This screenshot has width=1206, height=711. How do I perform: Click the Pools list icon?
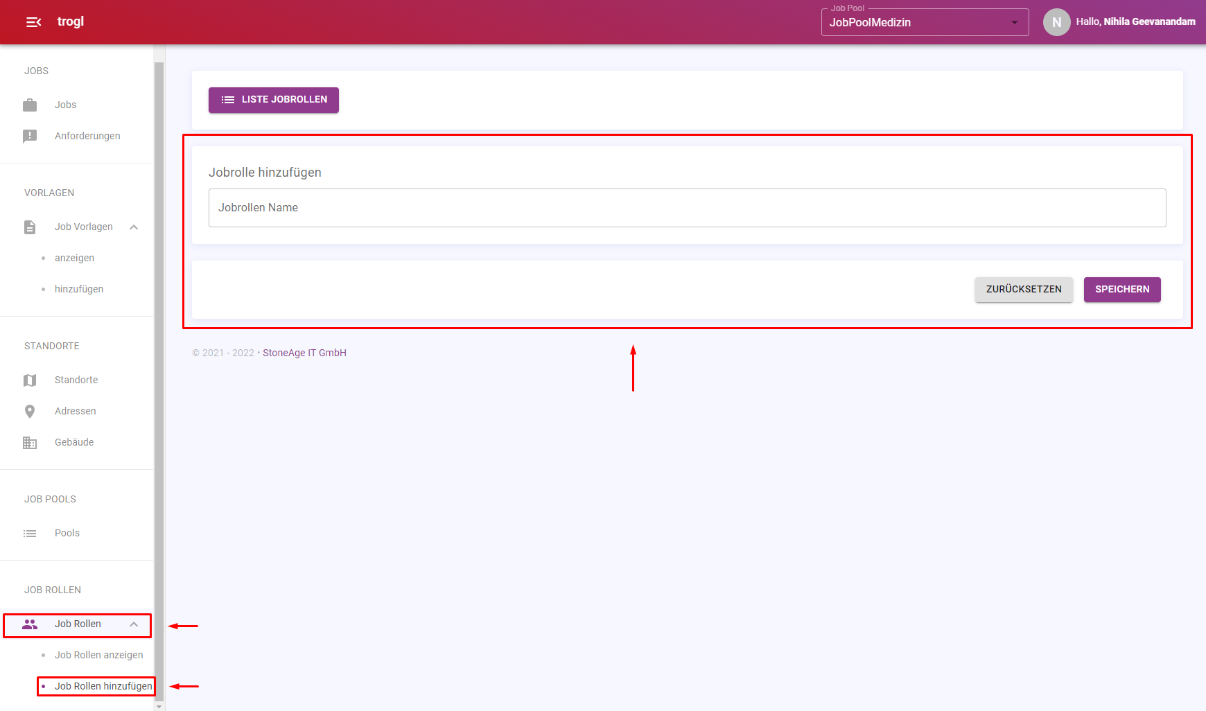(x=30, y=533)
